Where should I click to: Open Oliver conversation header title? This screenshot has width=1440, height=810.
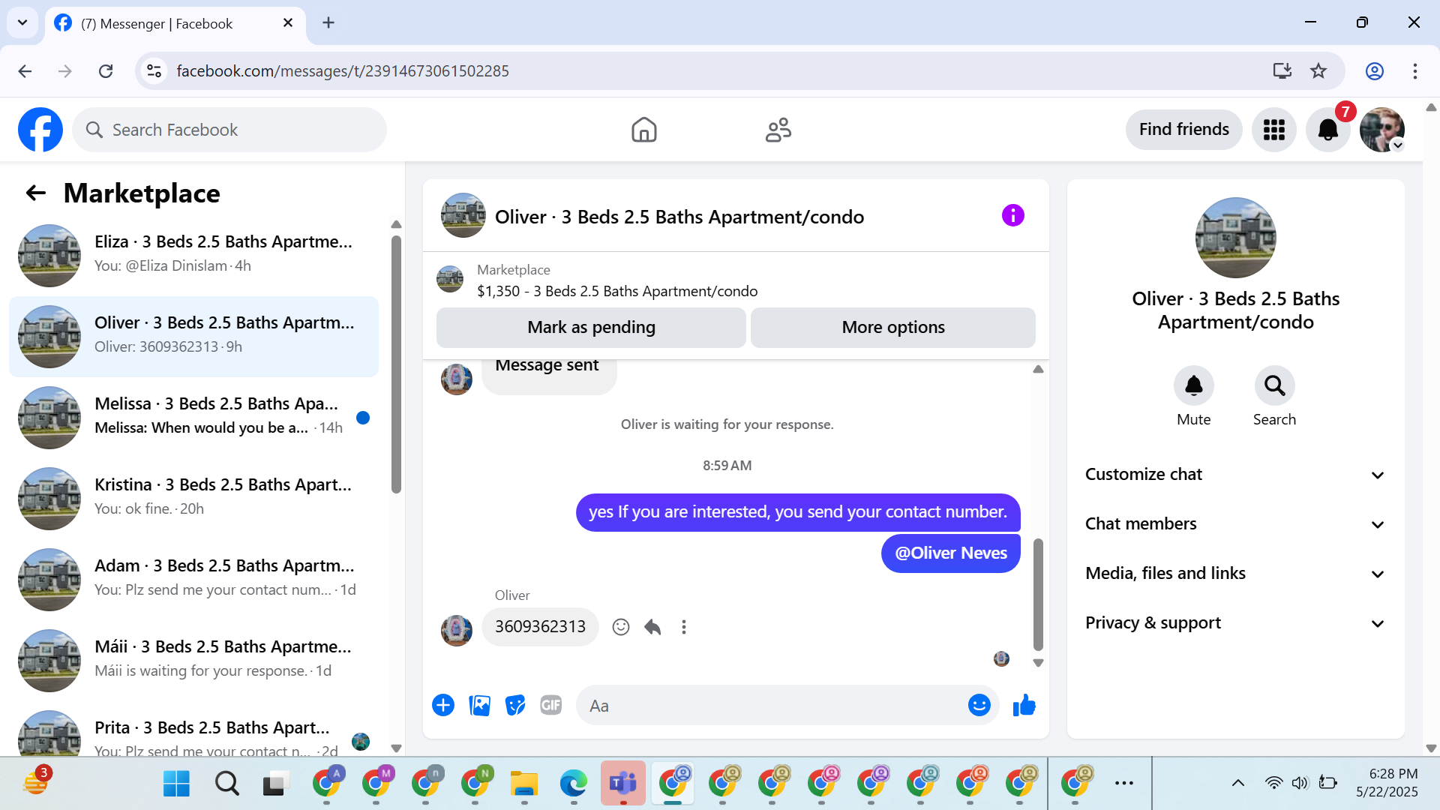(x=679, y=217)
